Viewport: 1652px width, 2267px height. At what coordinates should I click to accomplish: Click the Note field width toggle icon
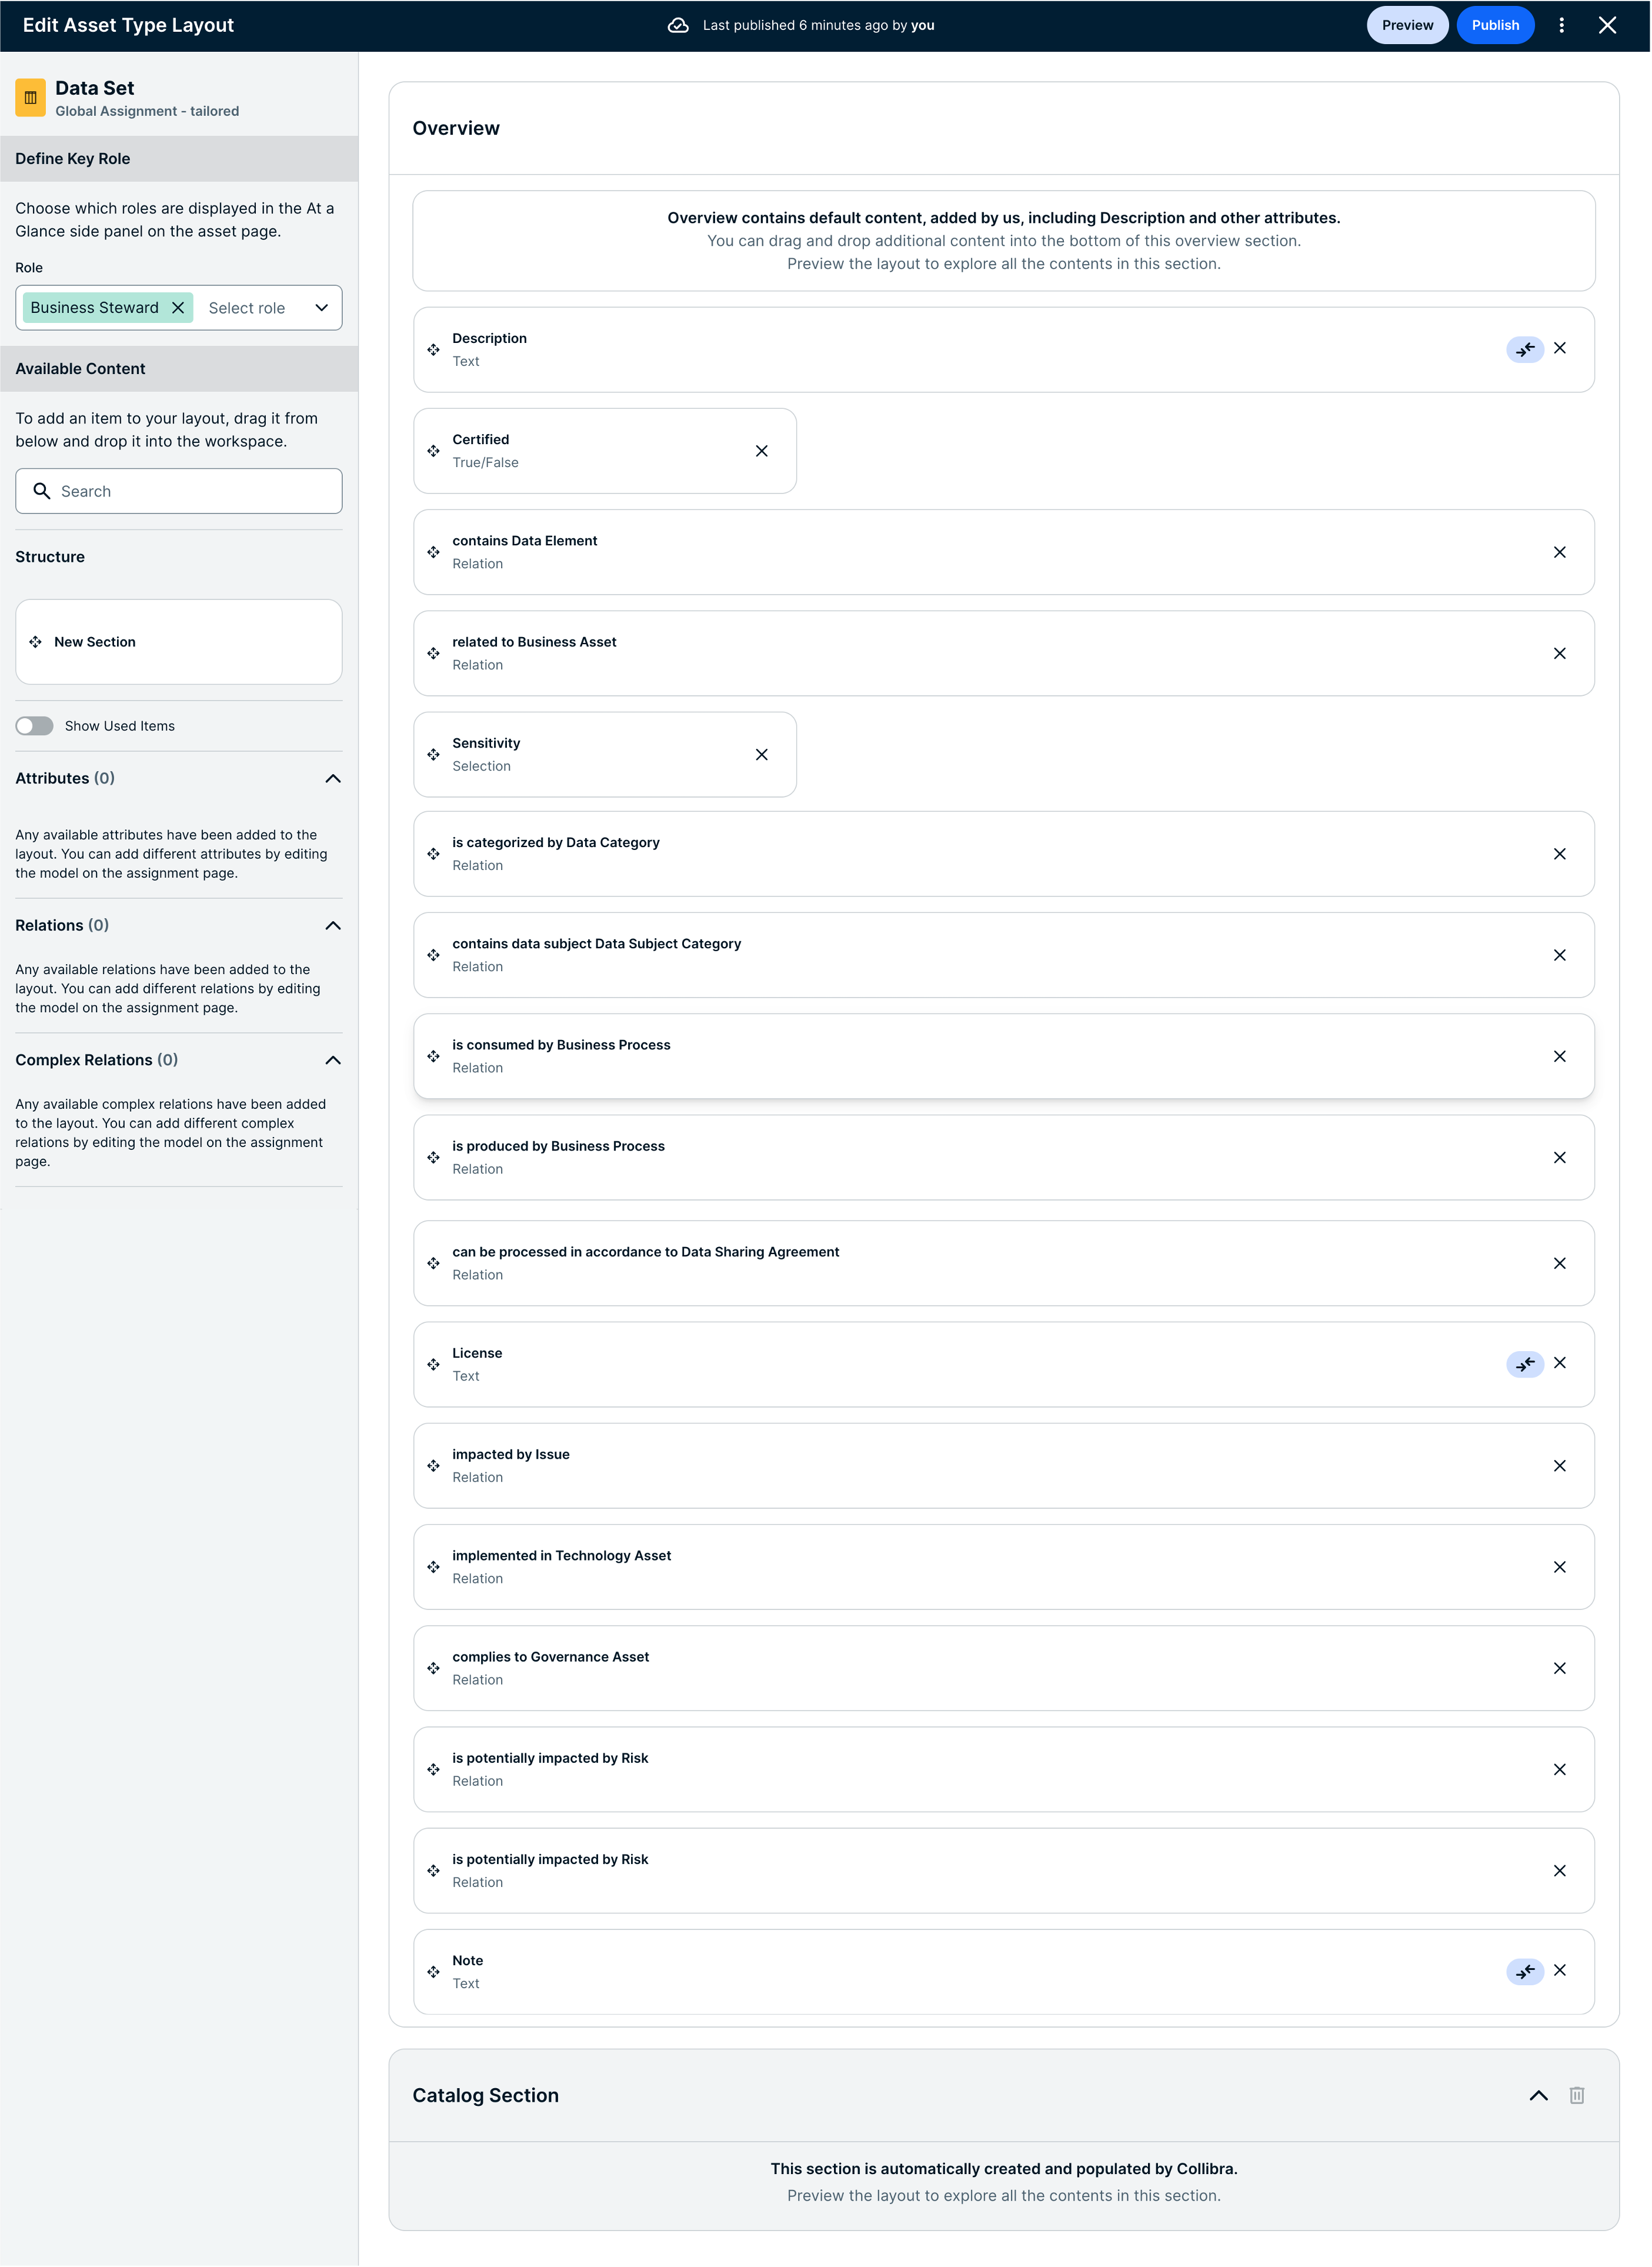1525,1971
